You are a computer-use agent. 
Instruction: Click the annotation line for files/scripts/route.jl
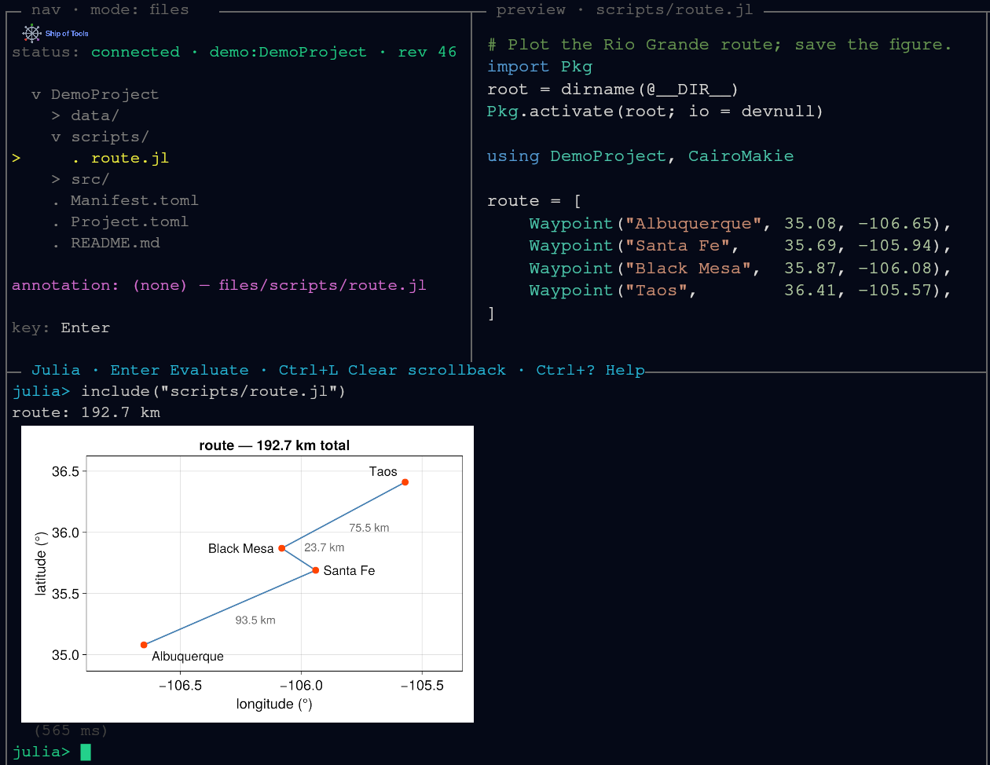(x=219, y=285)
